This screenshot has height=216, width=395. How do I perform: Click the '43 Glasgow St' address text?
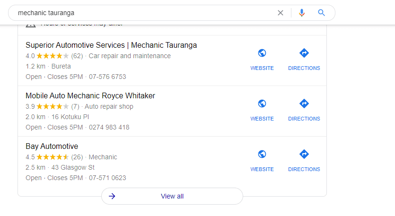click(73, 168)
